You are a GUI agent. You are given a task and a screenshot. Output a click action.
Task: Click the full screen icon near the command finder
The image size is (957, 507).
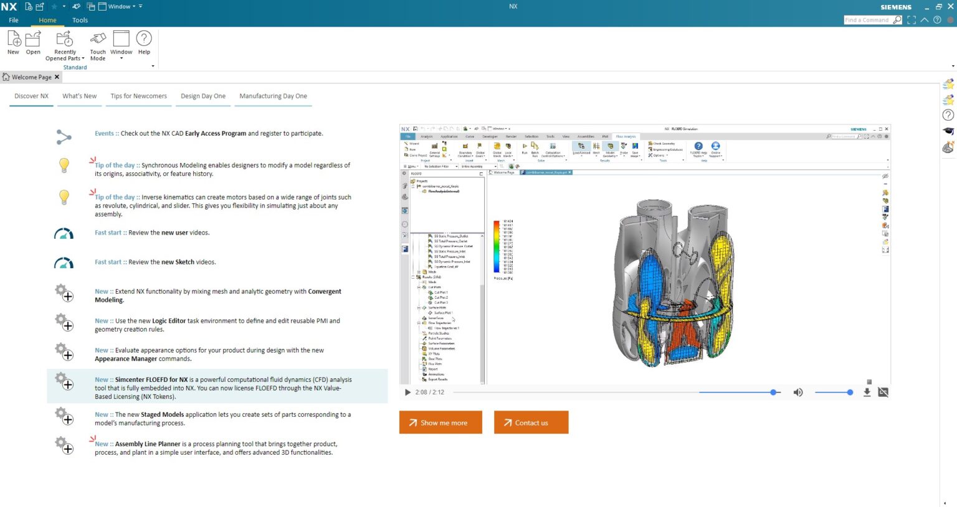pyautogui.click(x=912, y=19)
